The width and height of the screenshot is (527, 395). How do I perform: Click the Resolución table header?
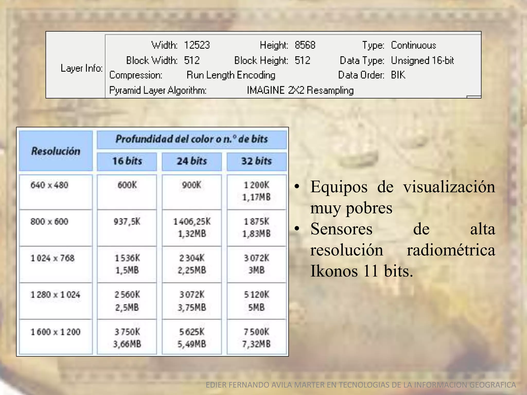[x=56, y=151]
